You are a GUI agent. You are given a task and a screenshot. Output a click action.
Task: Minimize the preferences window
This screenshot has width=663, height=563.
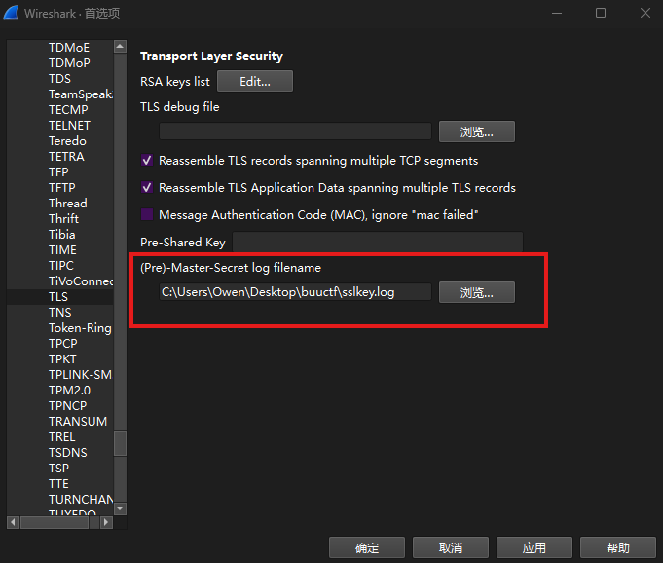(x=557, y=13)
